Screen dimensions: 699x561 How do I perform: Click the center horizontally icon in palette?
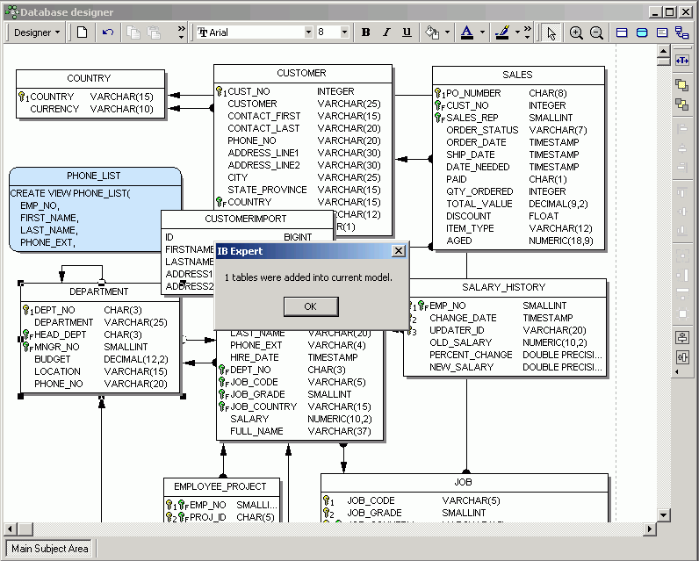(x=681, y=337)
